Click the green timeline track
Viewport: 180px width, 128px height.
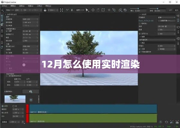coord(93,118)
